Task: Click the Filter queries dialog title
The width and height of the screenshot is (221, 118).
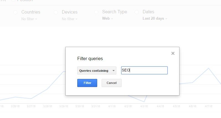Action: [x=90, y=58]
